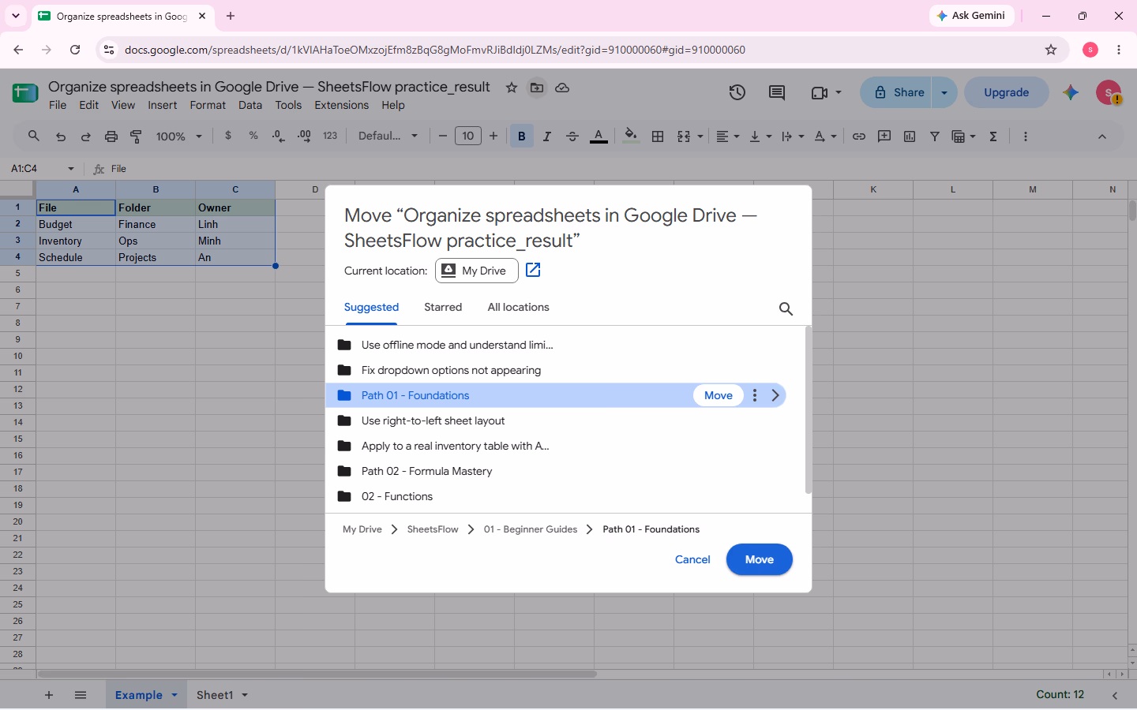Open the Extensions menu
The height and width of the screenshot is (710, 1137).
pyautogui.click(x=341, y=105)
